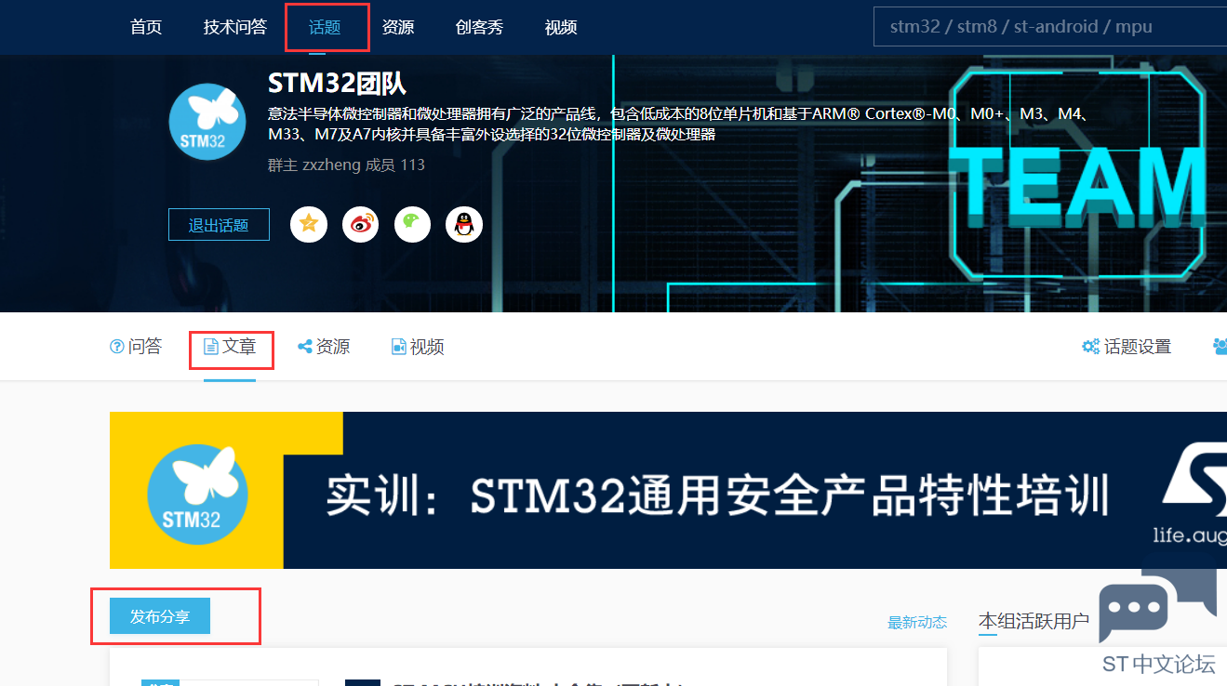The height and width of the screenshot is (686, 1227).
Task: Share topic via Weibo icon
Action: (x=360, y=224)
